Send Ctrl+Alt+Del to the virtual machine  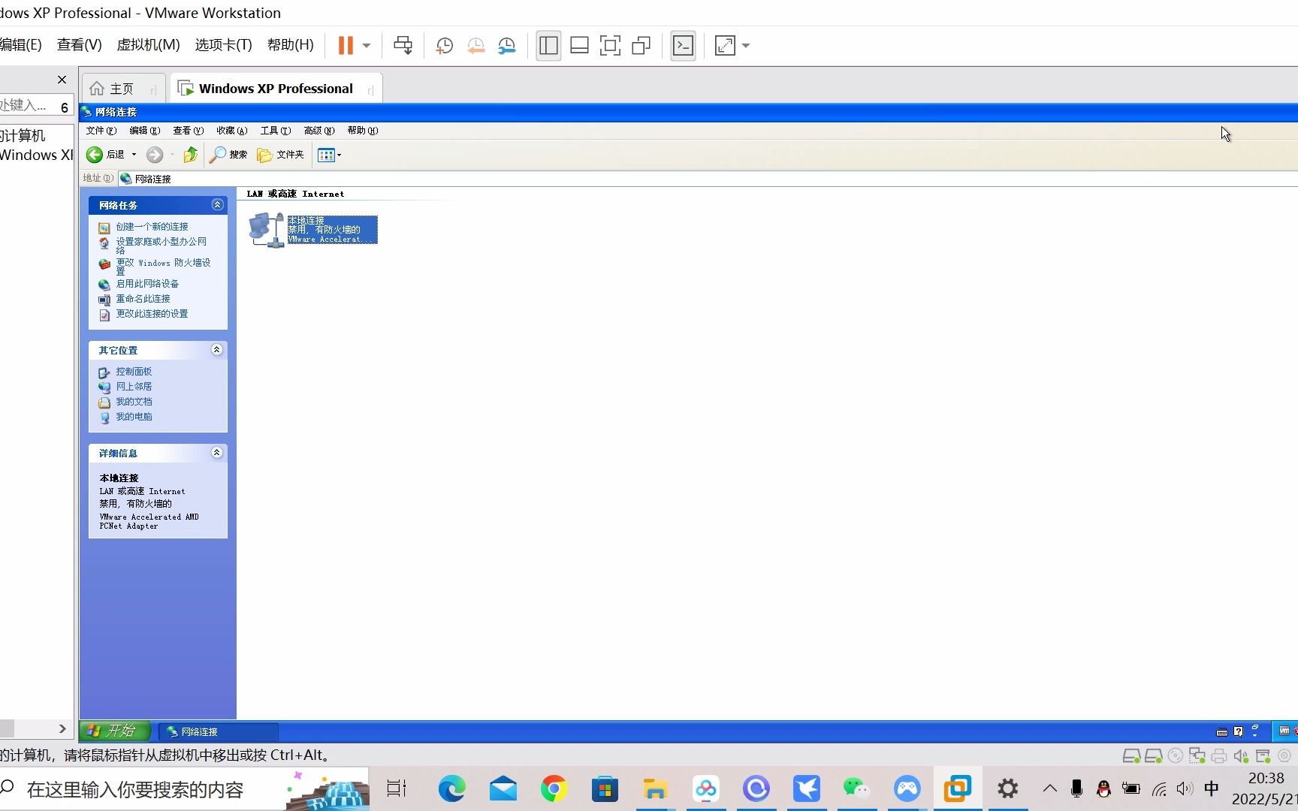click(403, 46)
